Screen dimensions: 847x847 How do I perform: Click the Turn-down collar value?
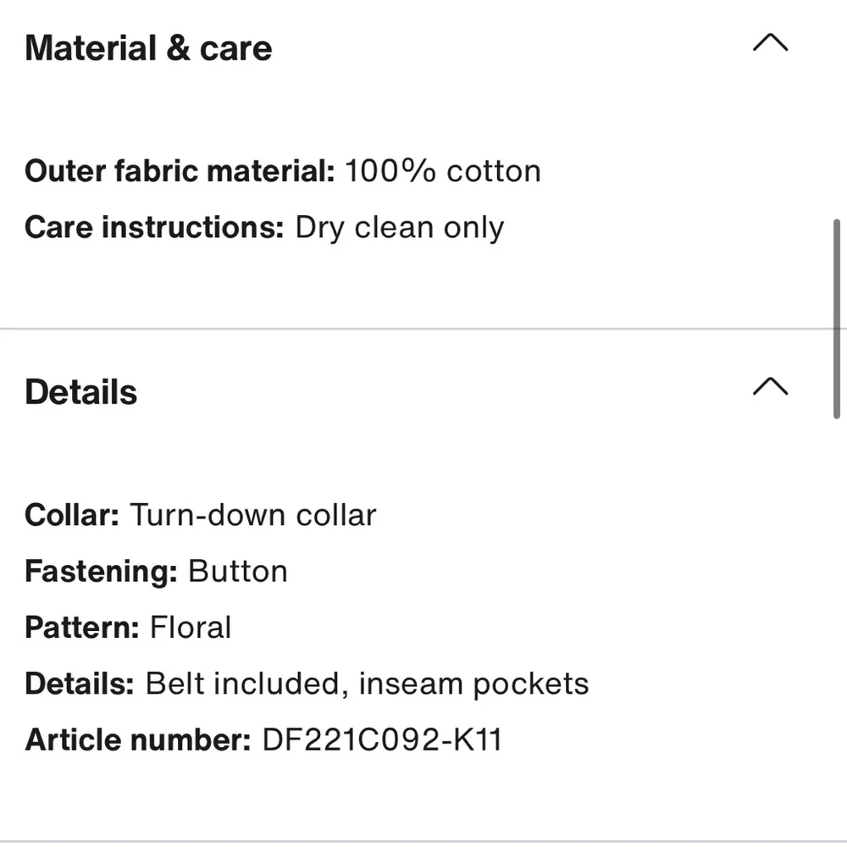pos(252,515)
